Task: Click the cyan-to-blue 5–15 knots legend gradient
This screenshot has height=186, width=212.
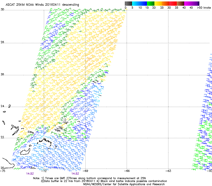Action: (x=140, y=3)
